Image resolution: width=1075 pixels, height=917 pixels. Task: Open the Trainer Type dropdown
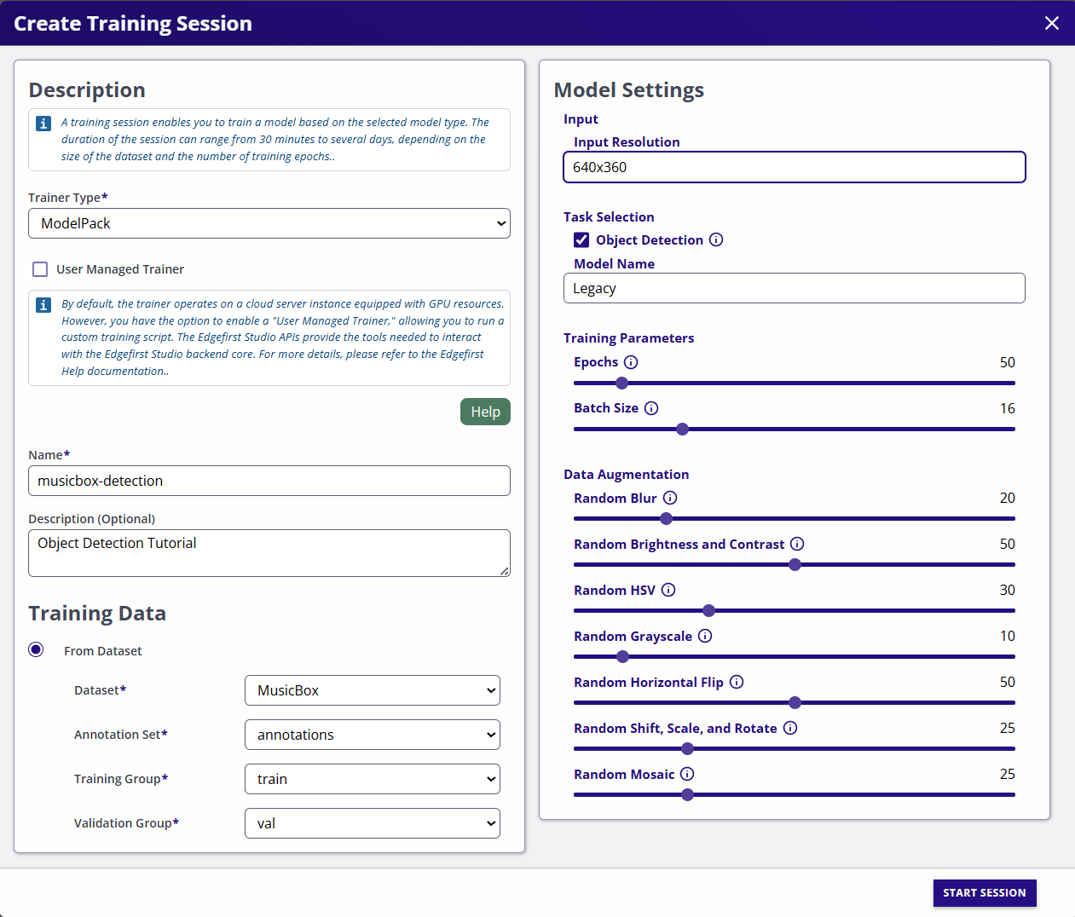coord(269,223)
